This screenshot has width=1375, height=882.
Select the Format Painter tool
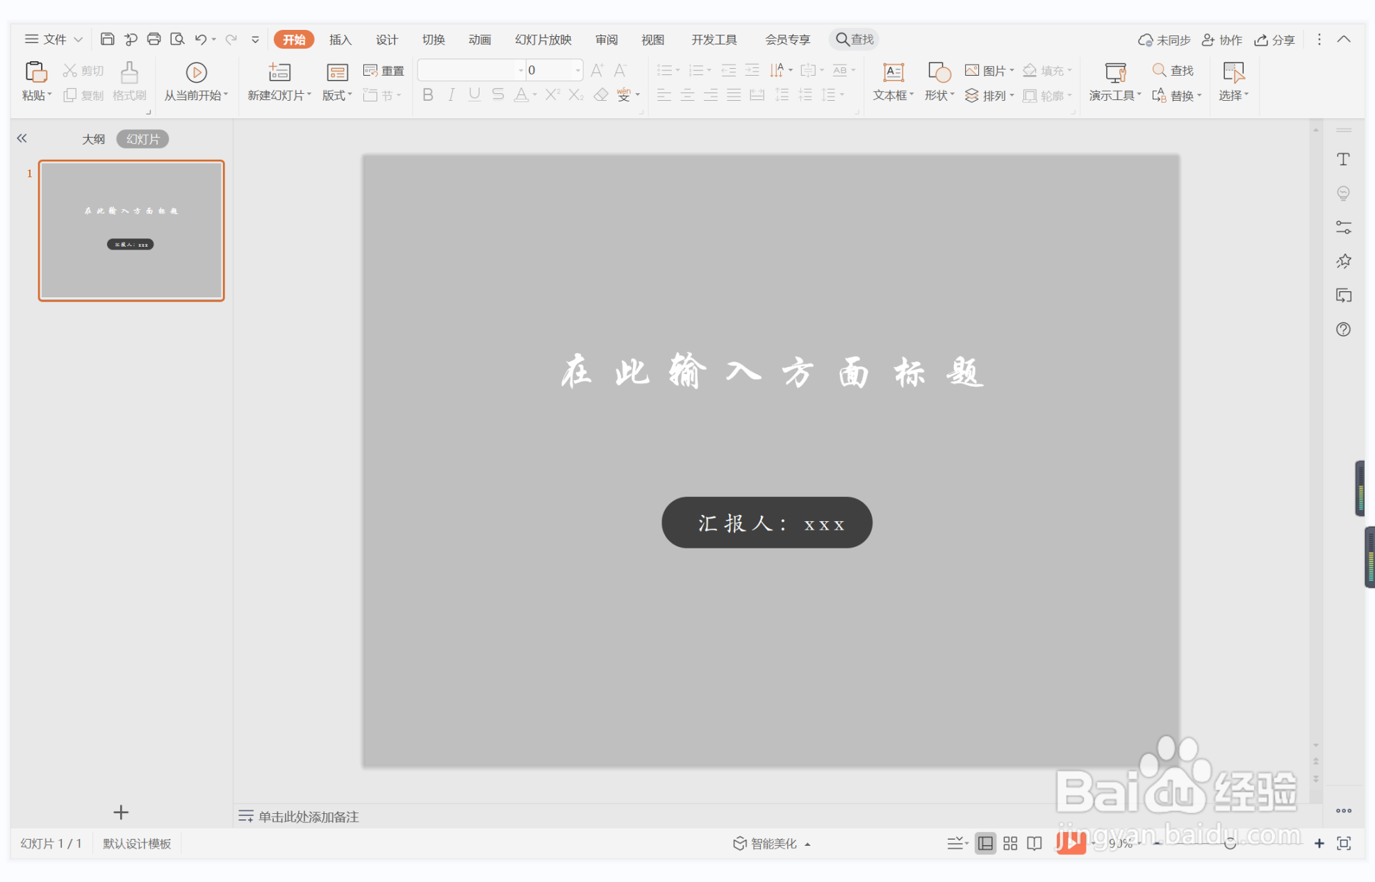(129, 81)
